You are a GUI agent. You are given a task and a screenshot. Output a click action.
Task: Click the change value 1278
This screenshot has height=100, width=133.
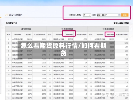pyautogui.click(x=126, y=43)
